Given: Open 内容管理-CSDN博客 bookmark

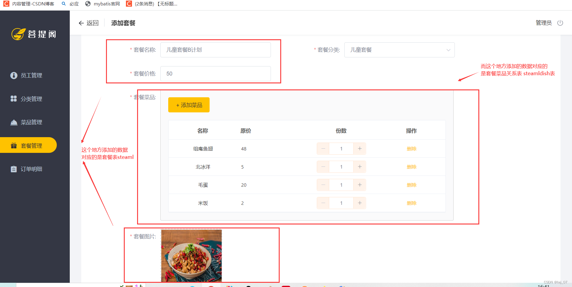Looking at the screenshot, I should point(29,4).
